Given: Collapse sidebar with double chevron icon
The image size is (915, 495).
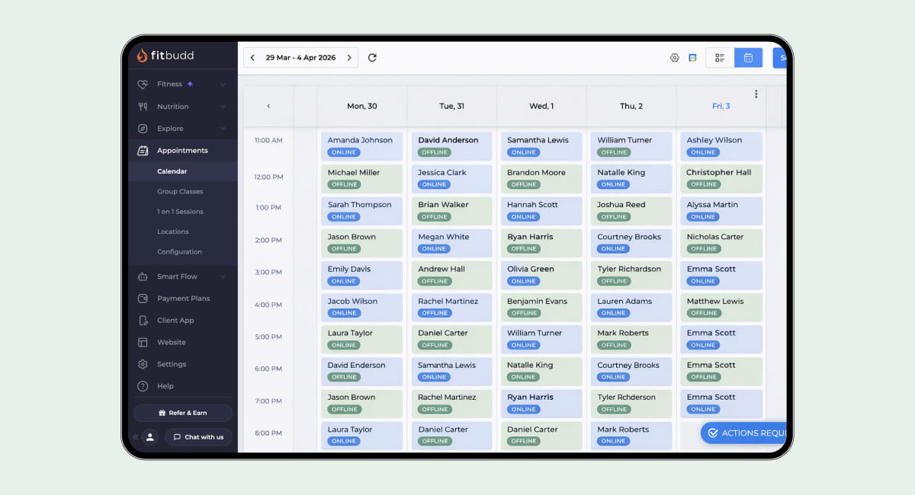Looking at the screenshot, I should point(135,437).
